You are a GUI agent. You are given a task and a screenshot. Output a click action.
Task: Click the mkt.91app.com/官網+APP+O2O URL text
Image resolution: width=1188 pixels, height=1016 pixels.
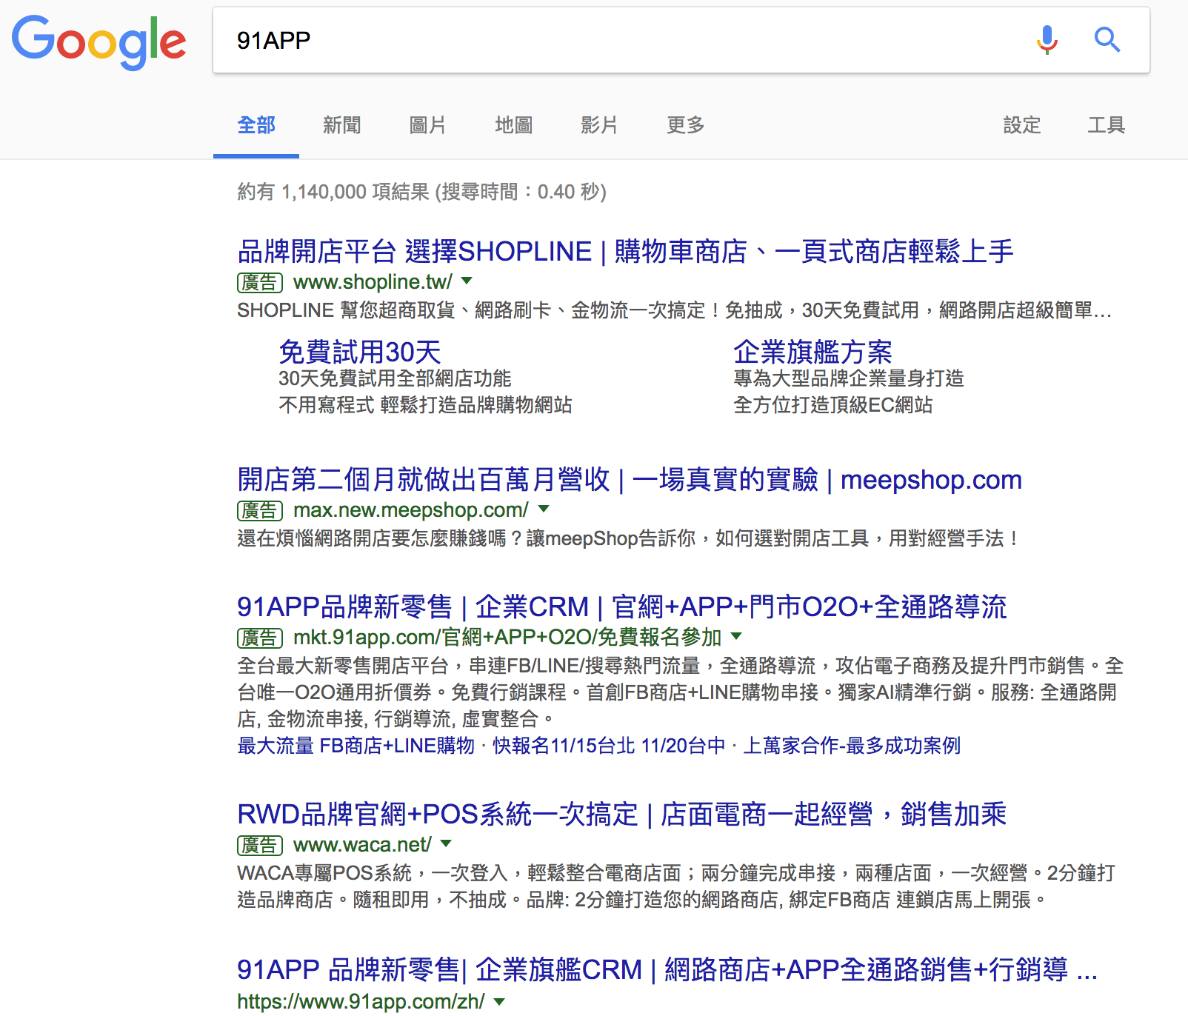coord(507,638)
